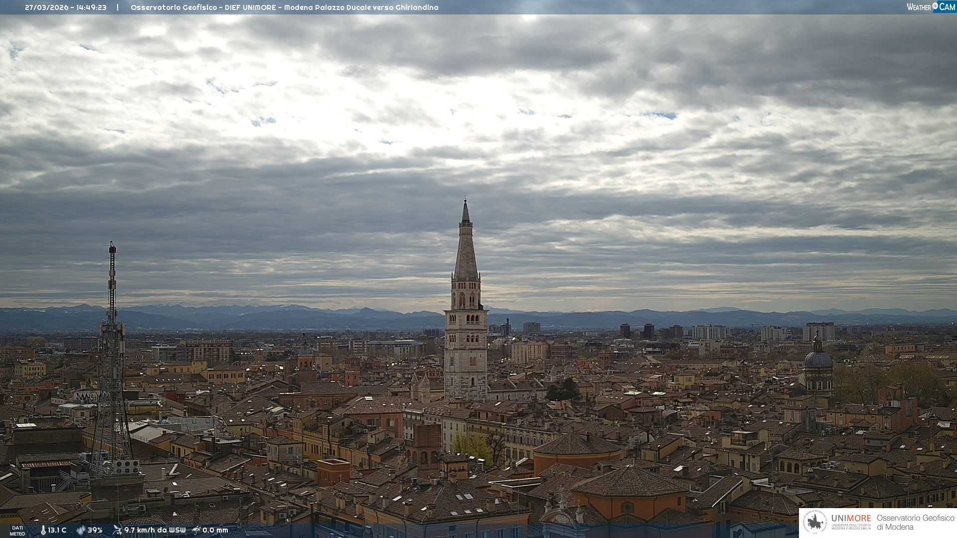Click the 13.1 C temperature reading
957x538 pixels.
coord(57,530)
